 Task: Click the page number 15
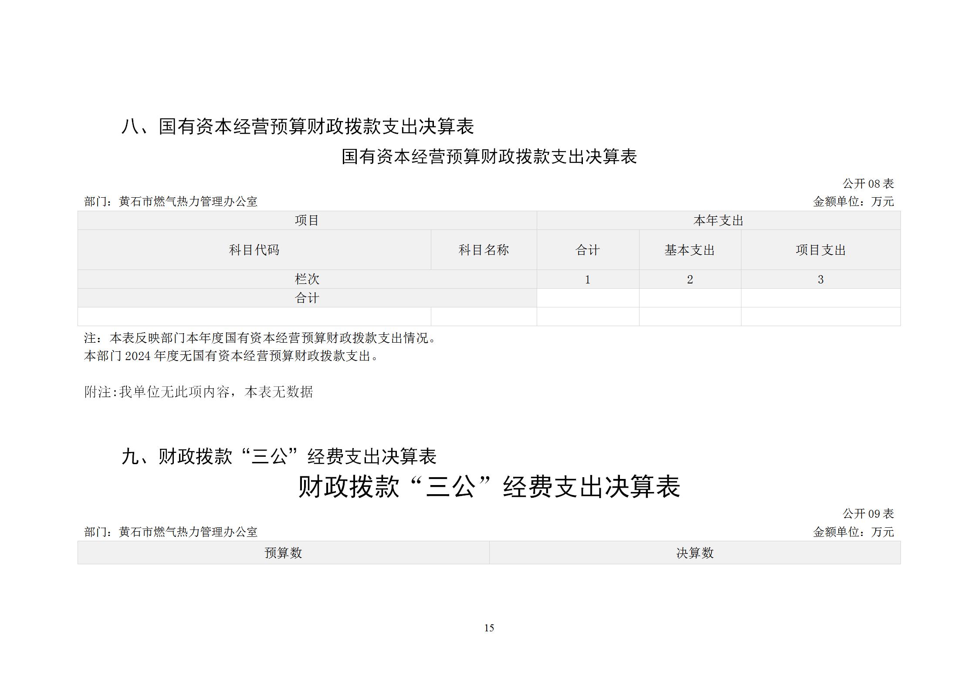(x=489, y=628)
